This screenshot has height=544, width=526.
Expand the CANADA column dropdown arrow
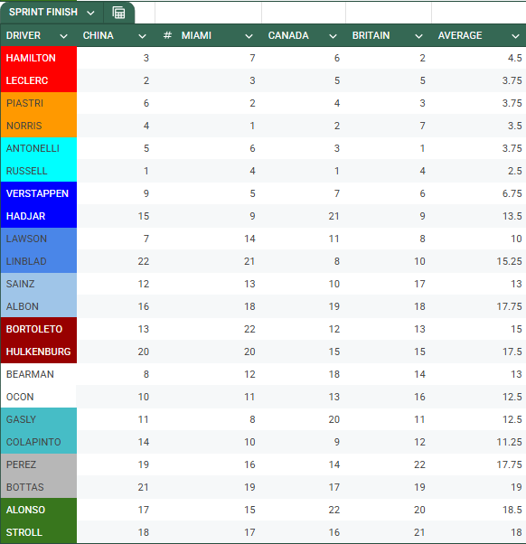pos(333,36)
